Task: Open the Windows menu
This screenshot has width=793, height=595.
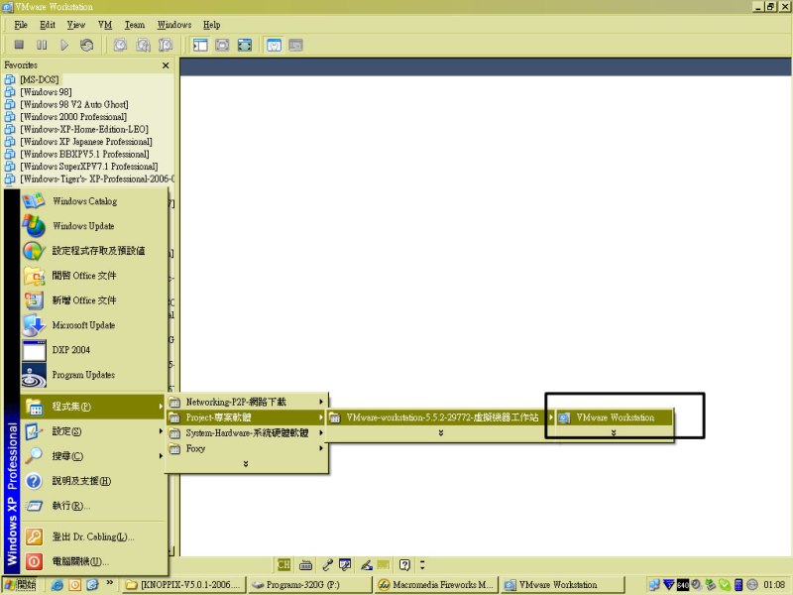Action: click(174, 25)
